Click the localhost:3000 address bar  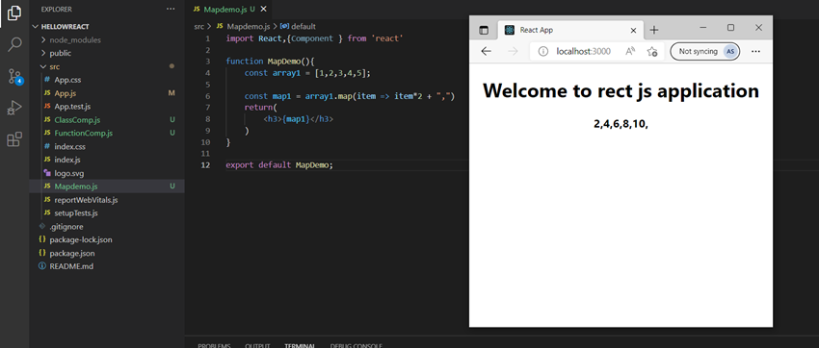tap(597, 51)
